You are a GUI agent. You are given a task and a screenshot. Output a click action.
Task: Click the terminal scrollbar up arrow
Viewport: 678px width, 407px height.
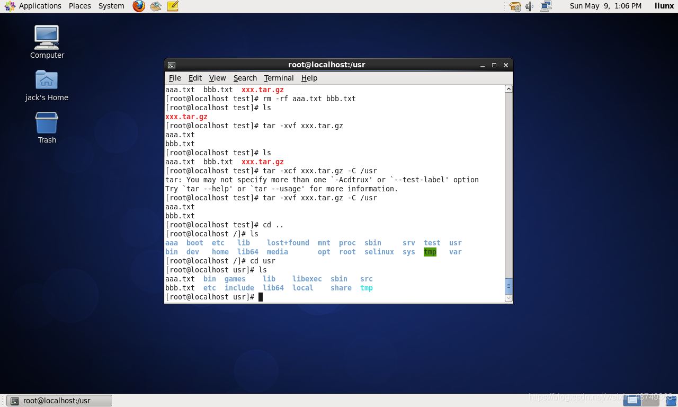[x=508, y=89]
